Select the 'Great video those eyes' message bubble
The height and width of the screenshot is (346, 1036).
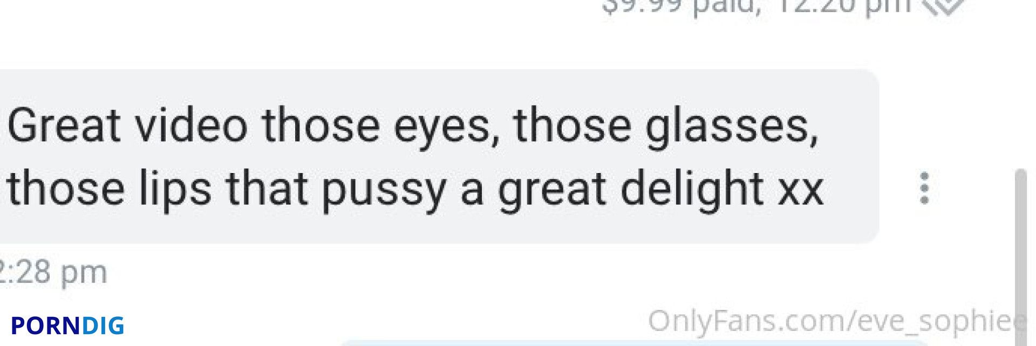pyautogui.click(x=438, y=156)
